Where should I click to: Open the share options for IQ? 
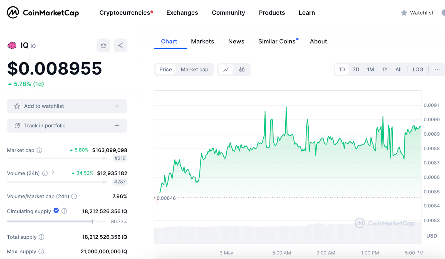[120, 45]
